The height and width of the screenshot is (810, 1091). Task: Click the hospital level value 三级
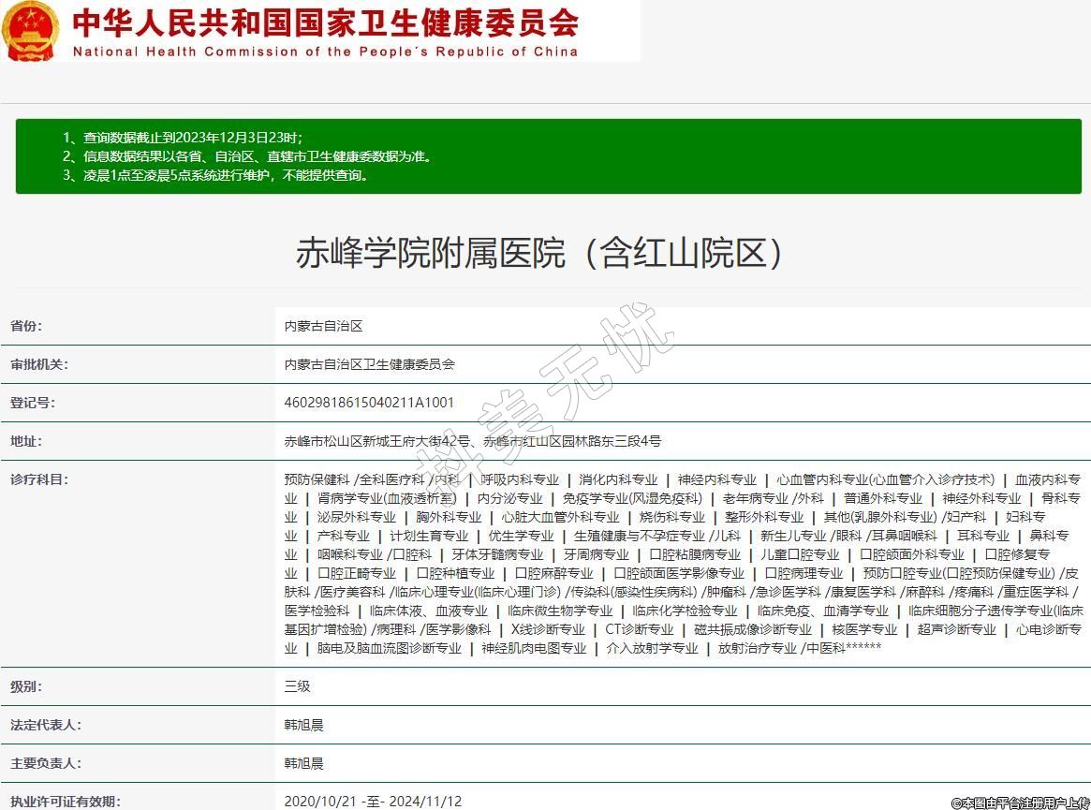coord(297,686)
